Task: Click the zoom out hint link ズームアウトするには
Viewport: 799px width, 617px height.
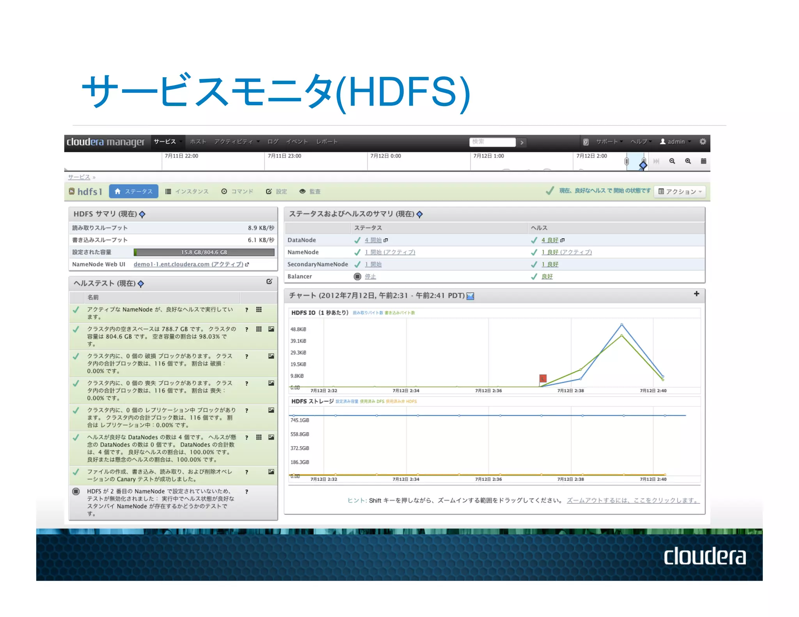Action: pos(633,500)
